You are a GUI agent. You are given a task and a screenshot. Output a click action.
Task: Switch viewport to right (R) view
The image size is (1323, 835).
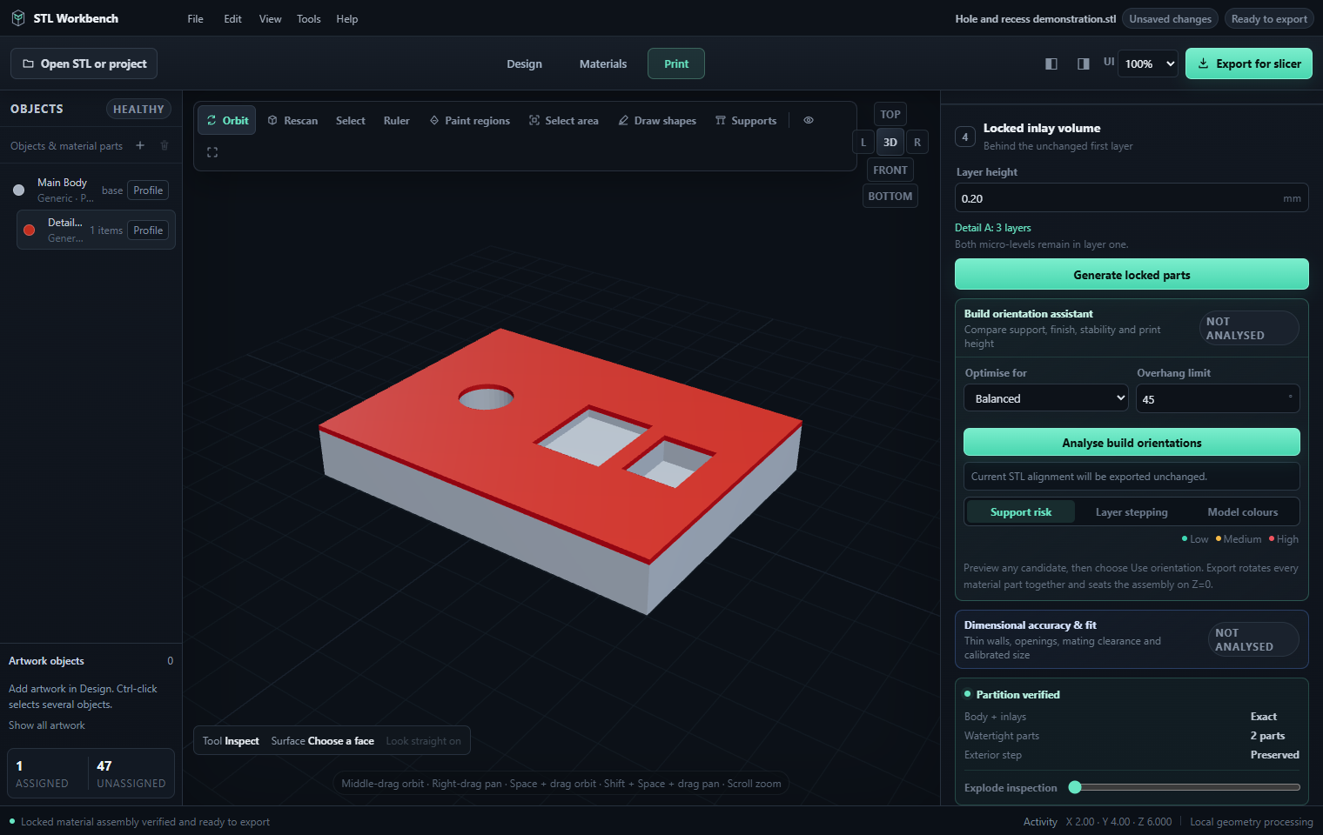(917, 142)
